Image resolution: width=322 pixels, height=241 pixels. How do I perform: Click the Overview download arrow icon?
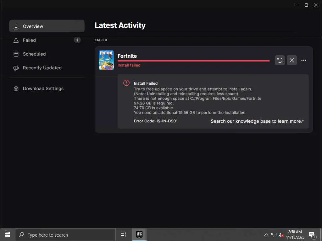[16, 26]
